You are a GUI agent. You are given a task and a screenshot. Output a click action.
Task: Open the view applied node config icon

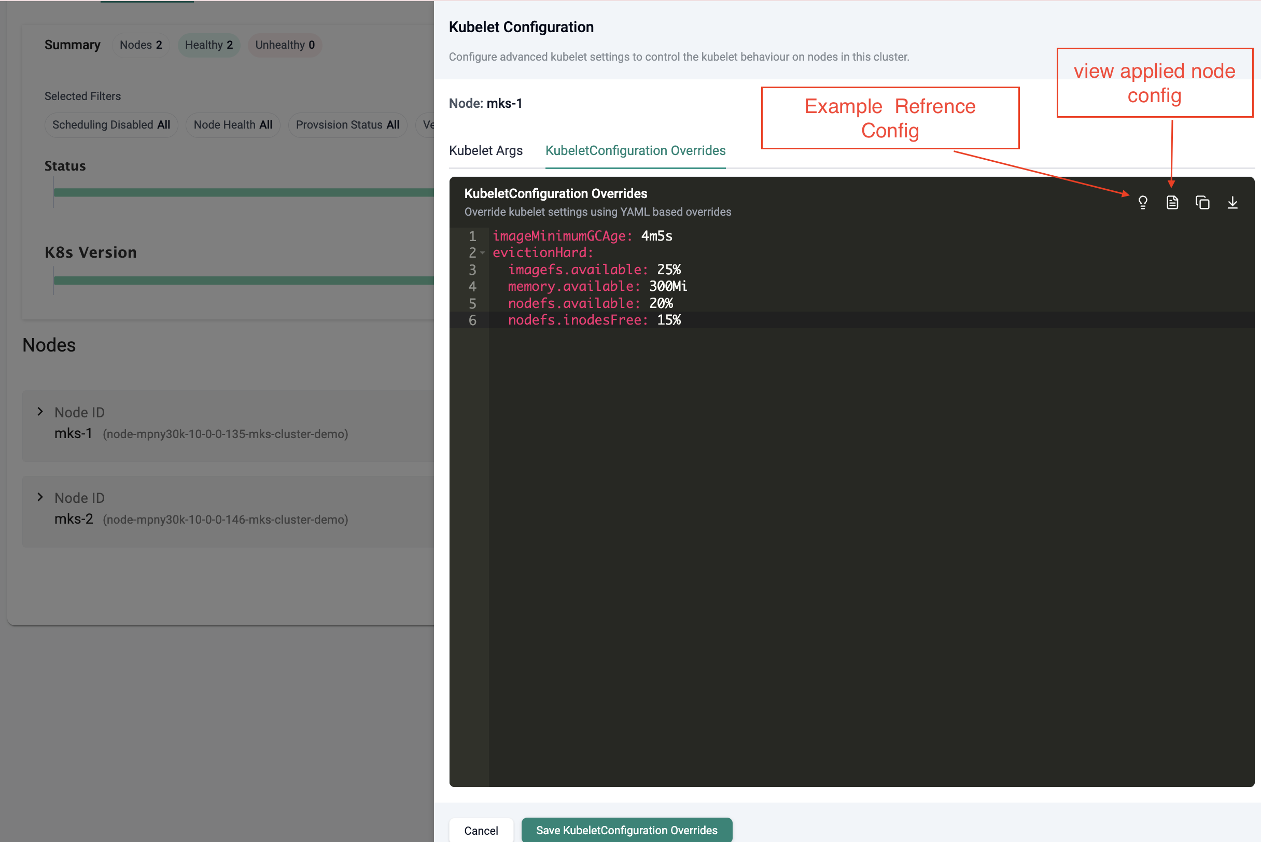tap(1172, 202)
